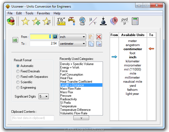Open the Significant Digits dropdown
This screenshot has height=132, width=169.
point(44,96)
